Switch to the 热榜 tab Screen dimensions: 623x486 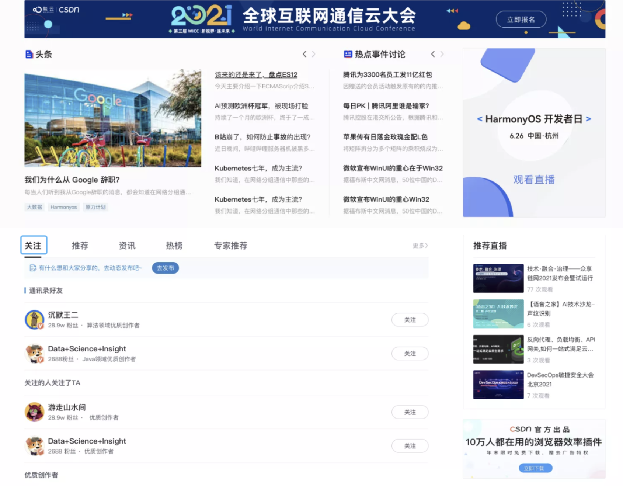(x=174, y=246)
